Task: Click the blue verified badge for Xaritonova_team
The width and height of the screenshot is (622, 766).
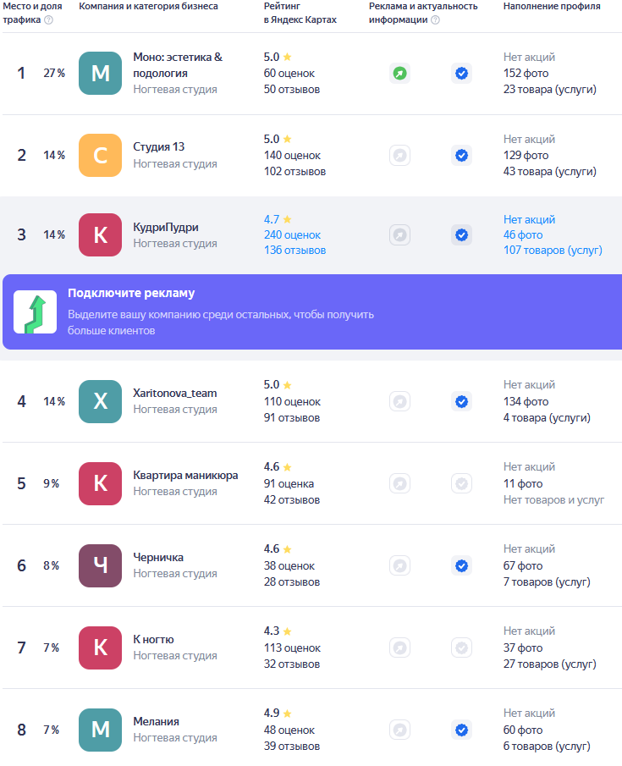Action: click(x=461, y=401)
